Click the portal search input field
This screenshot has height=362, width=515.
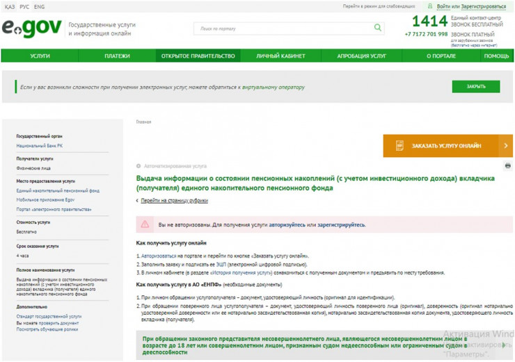point(282,28)
